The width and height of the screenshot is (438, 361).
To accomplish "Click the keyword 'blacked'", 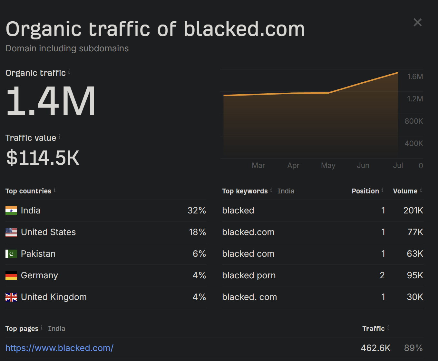I will pos(238,211).
